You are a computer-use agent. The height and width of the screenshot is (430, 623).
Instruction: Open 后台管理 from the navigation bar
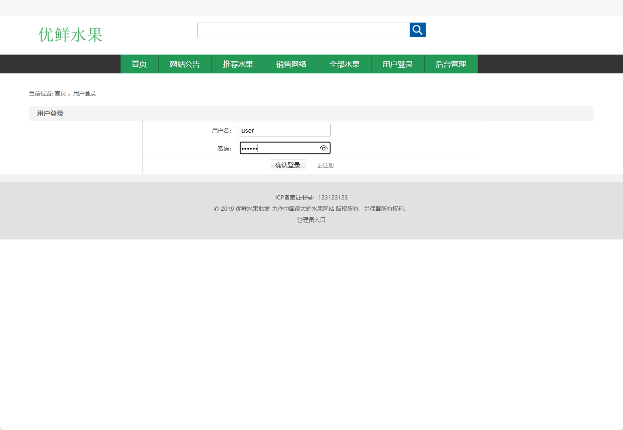tap(451, 64)
